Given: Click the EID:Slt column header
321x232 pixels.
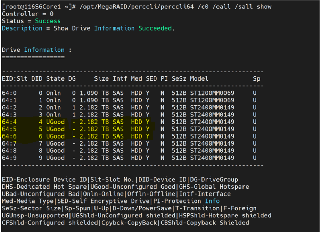Looking at the screenshot, I should pos(15,79).
